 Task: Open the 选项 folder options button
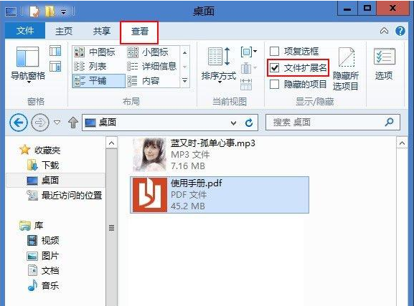(x=384, y=64)
